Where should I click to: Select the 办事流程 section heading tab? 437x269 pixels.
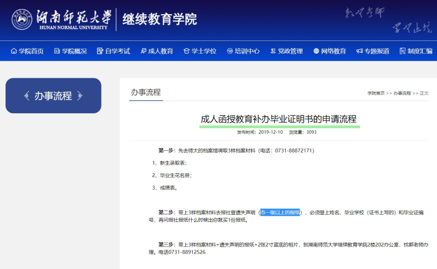pos(146,92)
